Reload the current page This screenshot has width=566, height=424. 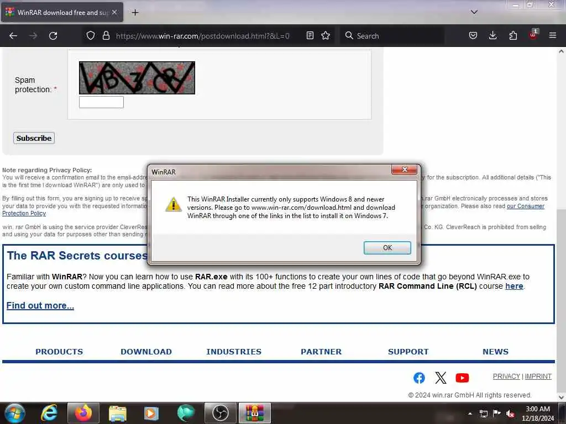tap(53, 36)
